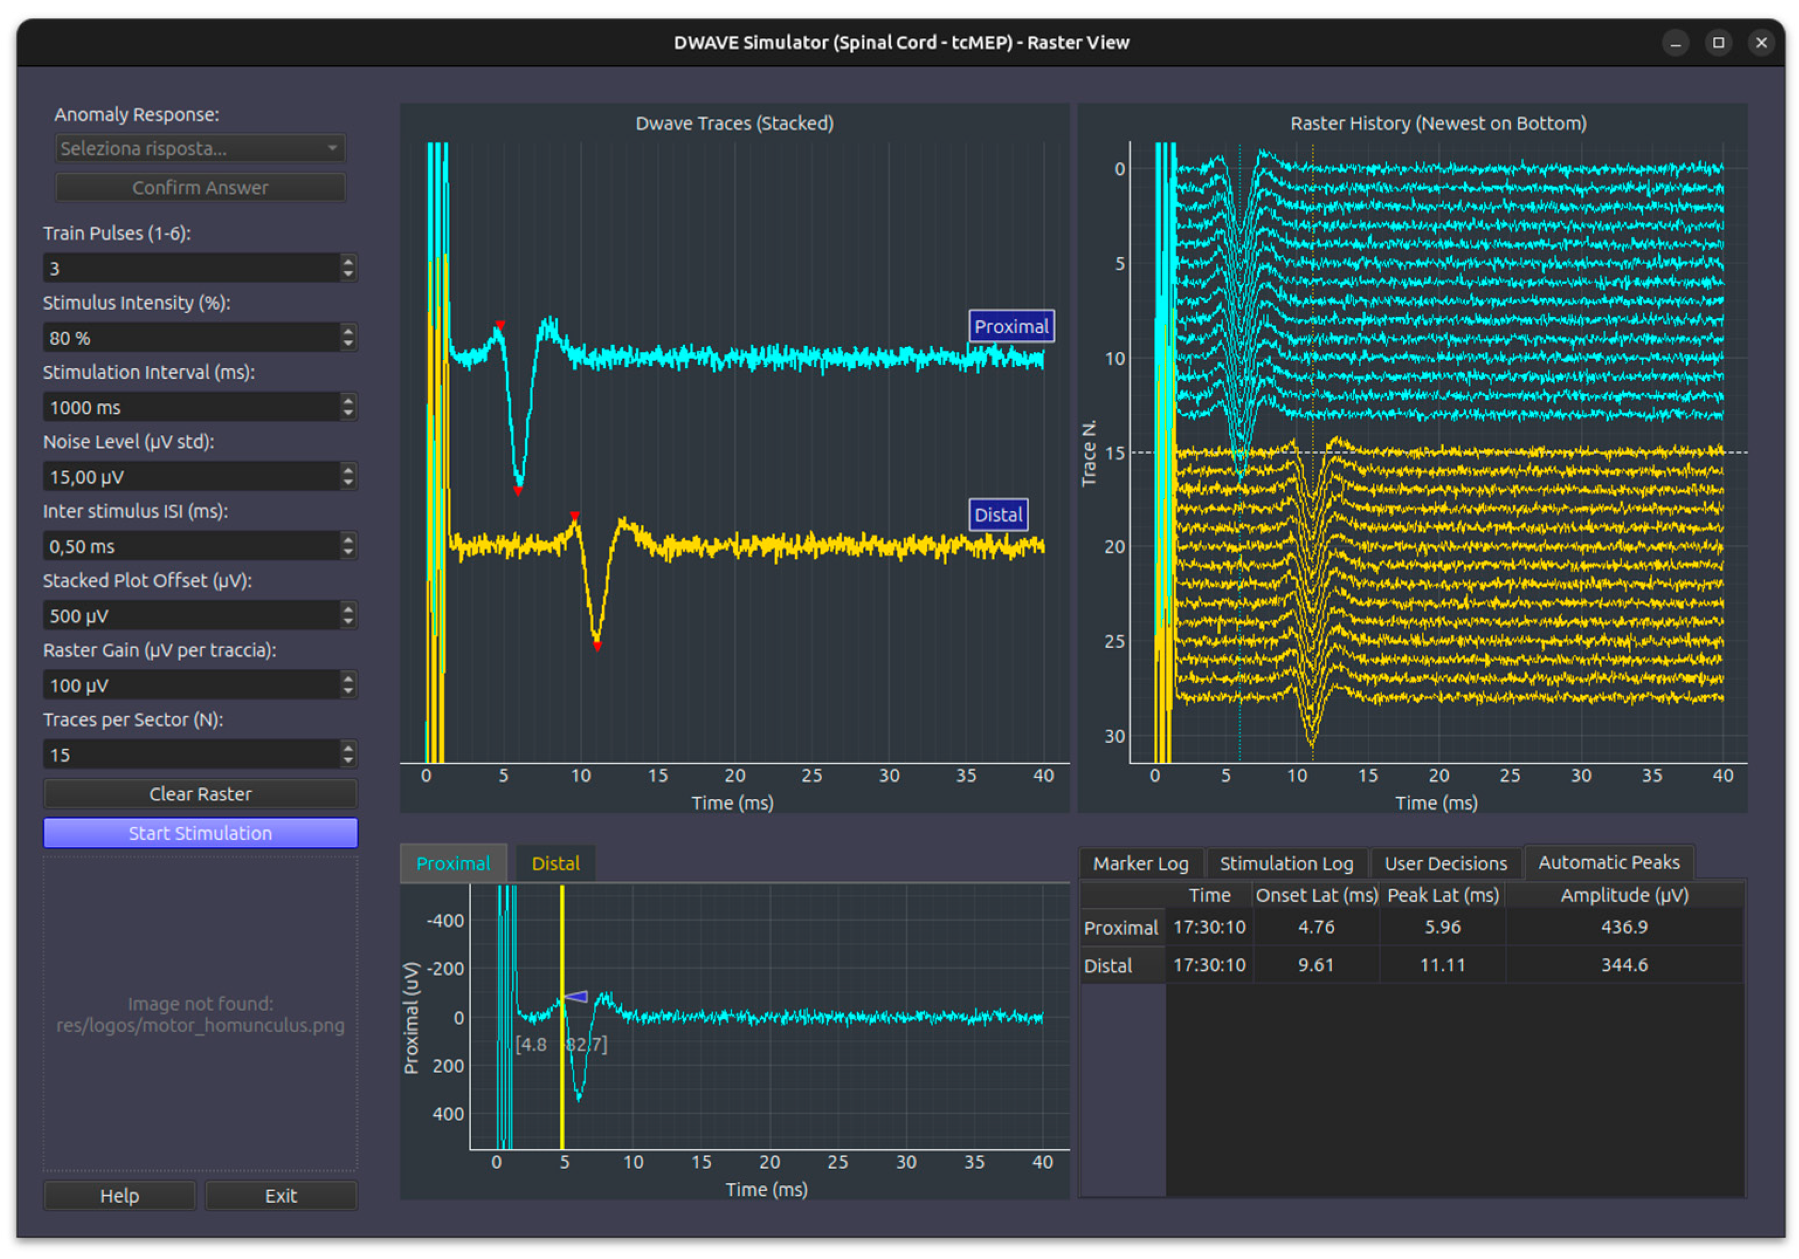Click the Stimulation Interval input field
1799x1259 pixels.
[x=188, y=407]
